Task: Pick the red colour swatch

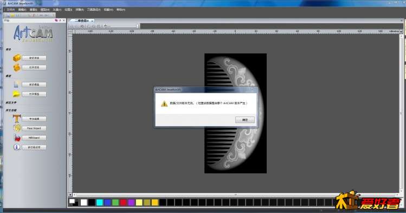Action: click(x=123, y=202)
